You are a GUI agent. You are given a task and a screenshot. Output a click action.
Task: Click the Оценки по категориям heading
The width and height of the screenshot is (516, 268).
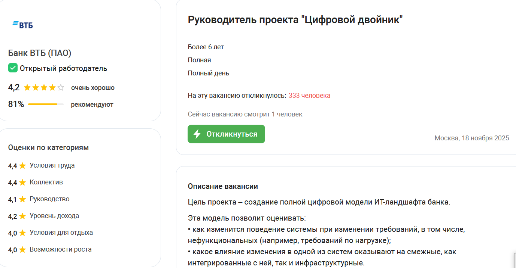[x=48, y=147]
